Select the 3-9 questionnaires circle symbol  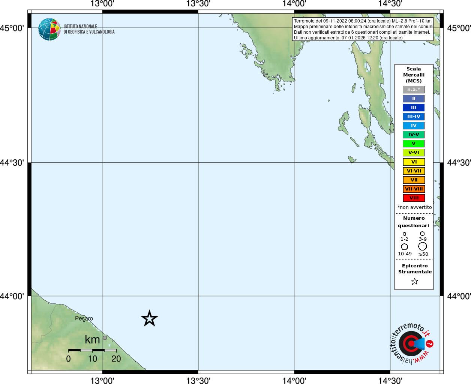coord(422,233)
